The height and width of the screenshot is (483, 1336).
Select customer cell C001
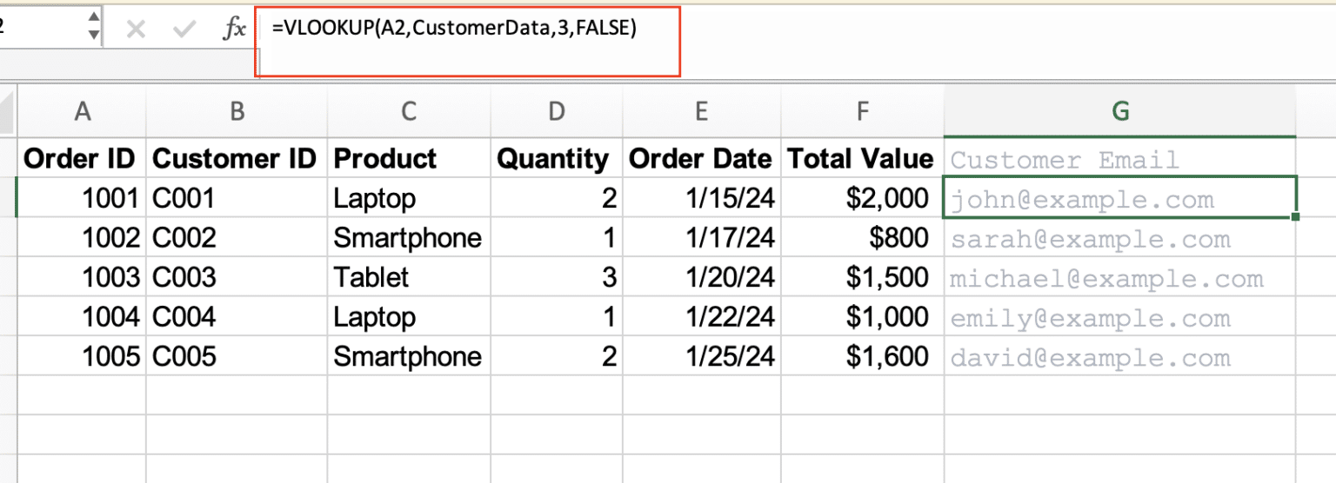click(237, 198)
